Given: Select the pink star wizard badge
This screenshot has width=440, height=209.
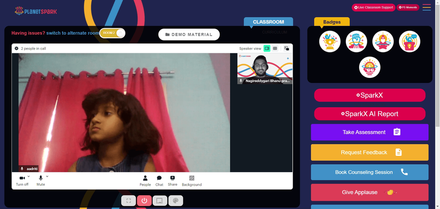Looking at the screenshot, I should [x=383, y=41].
